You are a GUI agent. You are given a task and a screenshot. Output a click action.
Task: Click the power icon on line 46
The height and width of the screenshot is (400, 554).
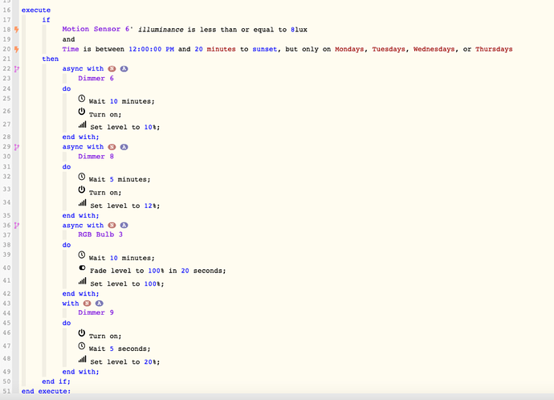(x=82, y=333)
